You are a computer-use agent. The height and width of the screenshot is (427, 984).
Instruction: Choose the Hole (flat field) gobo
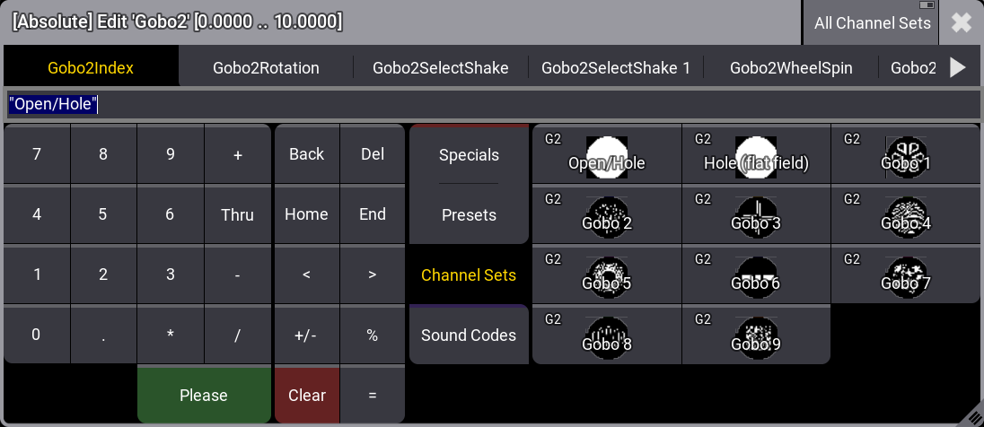756,154
